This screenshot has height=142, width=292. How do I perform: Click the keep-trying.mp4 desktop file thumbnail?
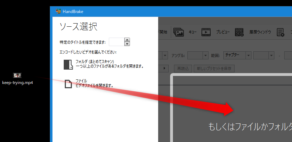pos(17,75)
